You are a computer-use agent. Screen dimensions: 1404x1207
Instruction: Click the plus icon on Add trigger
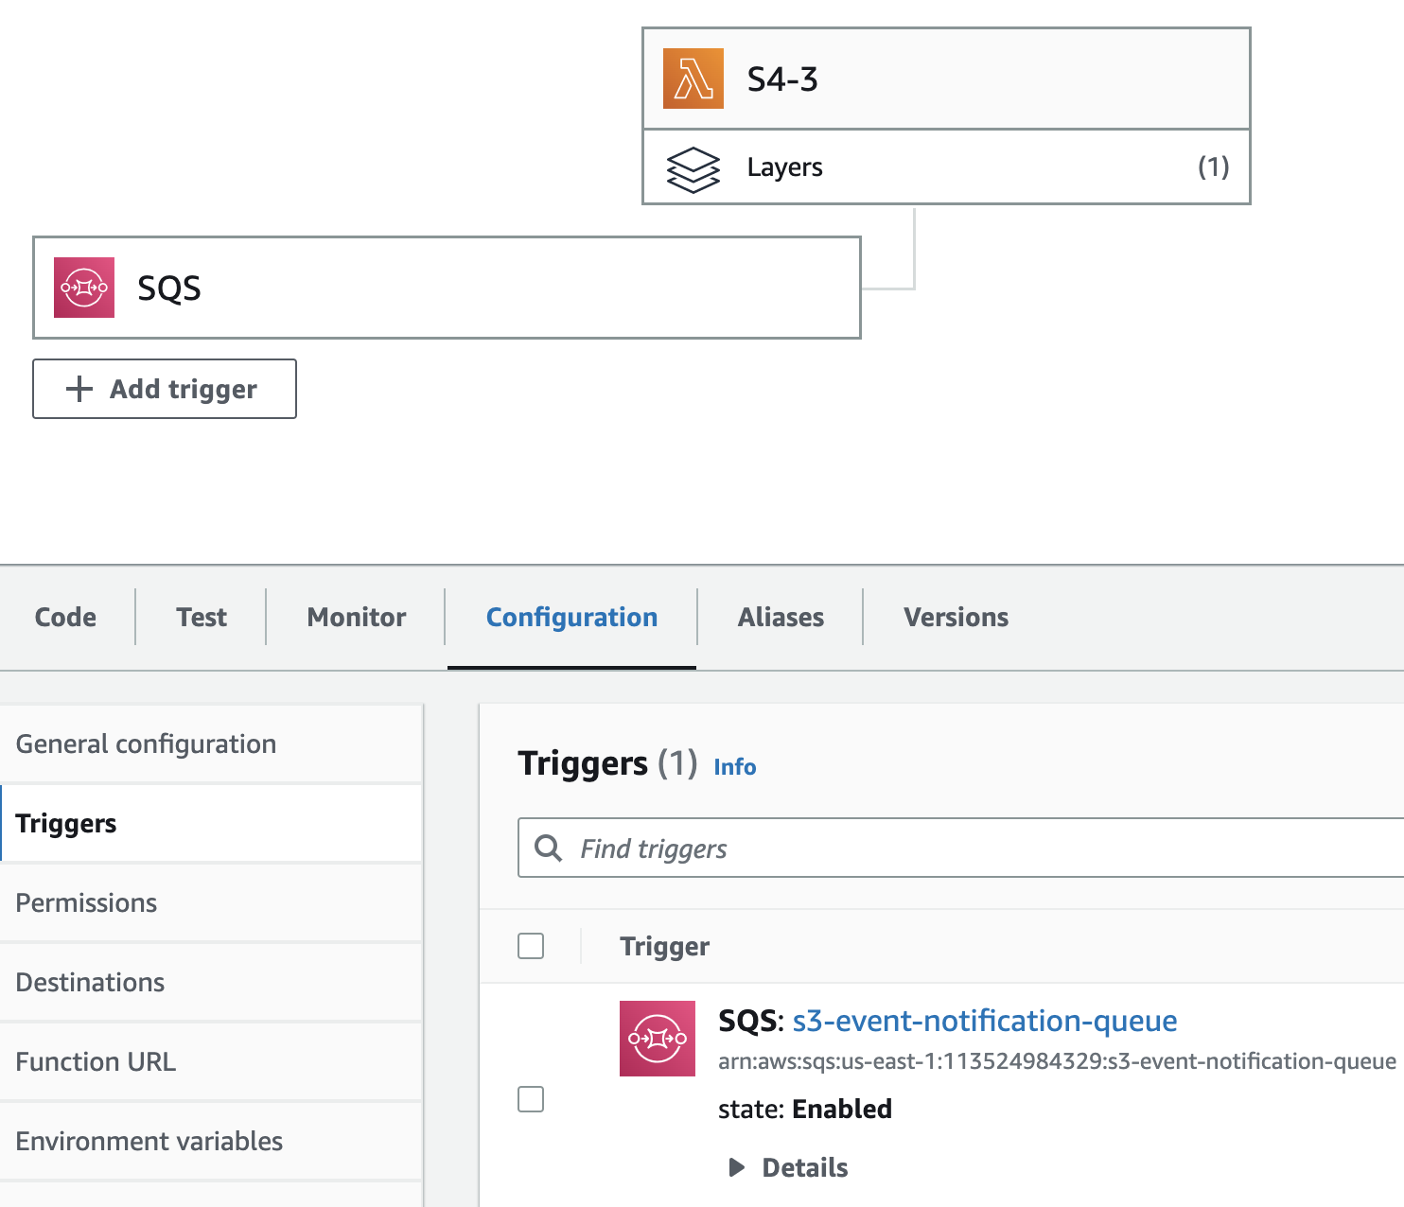(x=79, y=389)
